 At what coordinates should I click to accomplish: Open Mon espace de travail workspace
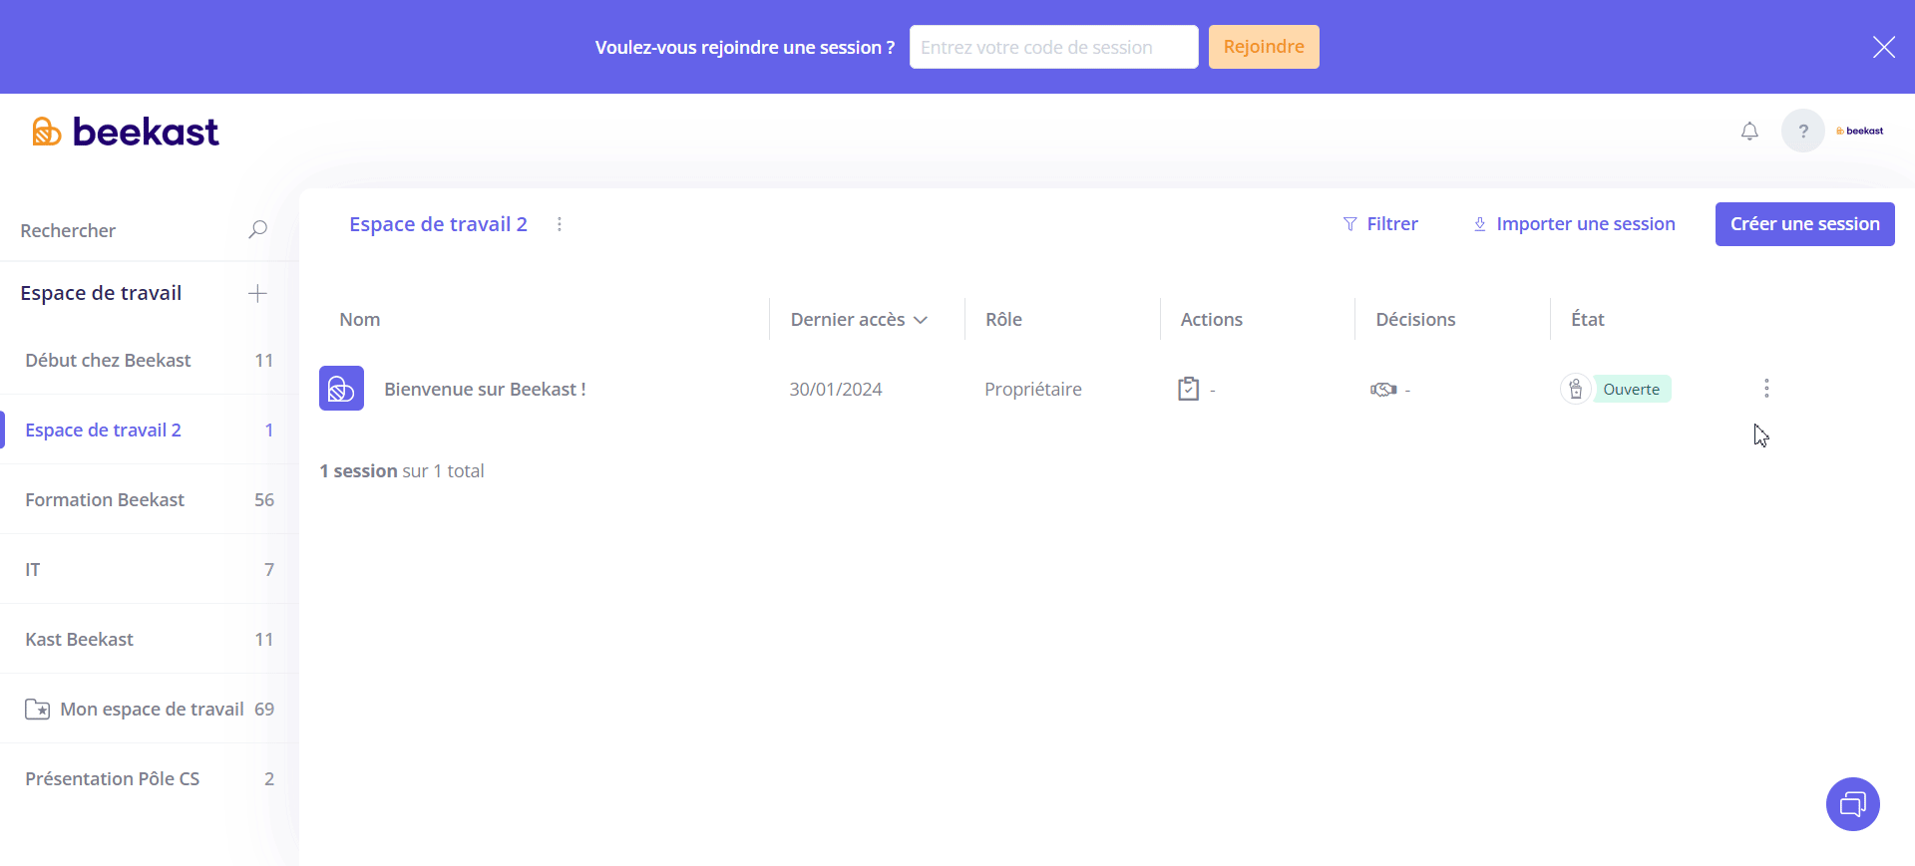point(152,709)
